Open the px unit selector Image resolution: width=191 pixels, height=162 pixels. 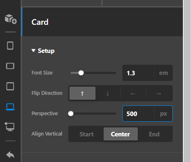tap(163, 114)
